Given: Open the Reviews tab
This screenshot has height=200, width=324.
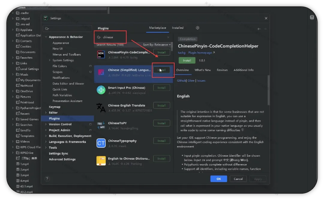Looking at the screenshot, I should pyautogui.click(x=222, y=70).
